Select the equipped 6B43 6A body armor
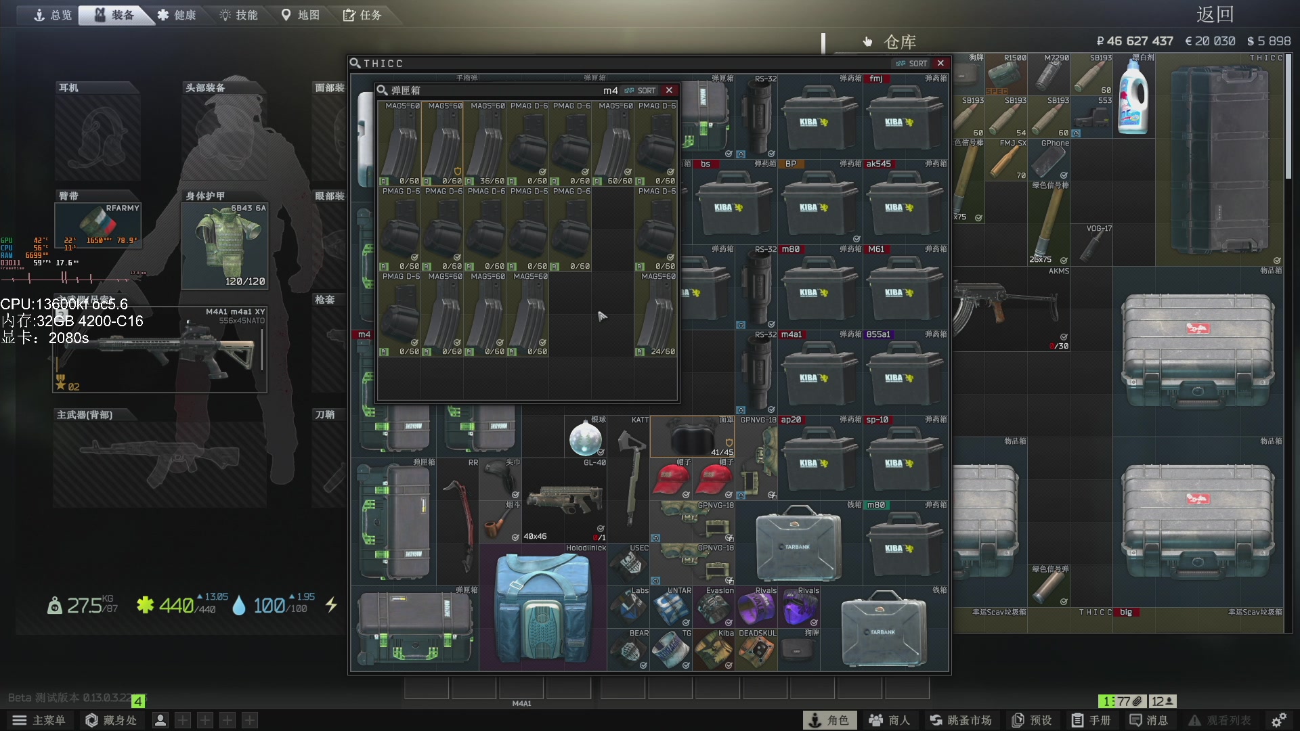 point(225,246)
